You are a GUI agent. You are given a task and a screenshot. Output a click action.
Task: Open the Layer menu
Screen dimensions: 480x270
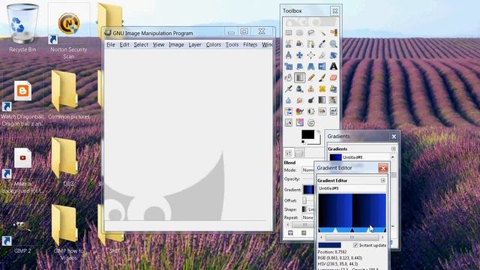pos(195,45)
